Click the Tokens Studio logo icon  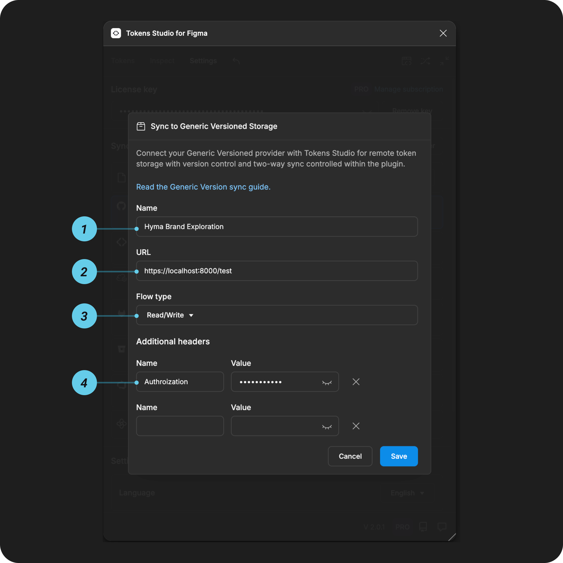click(116, 33)
